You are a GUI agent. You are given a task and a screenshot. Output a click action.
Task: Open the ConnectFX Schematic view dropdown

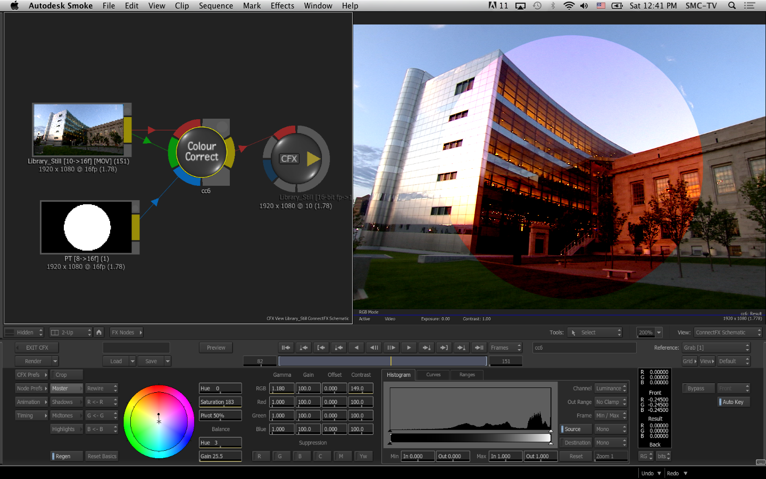pos(728,333)
